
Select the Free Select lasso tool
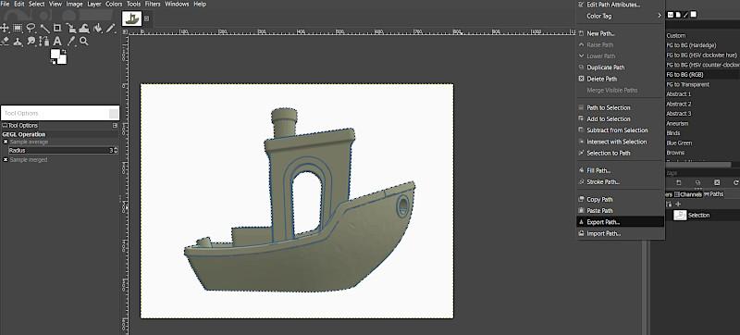click(31, 29)
